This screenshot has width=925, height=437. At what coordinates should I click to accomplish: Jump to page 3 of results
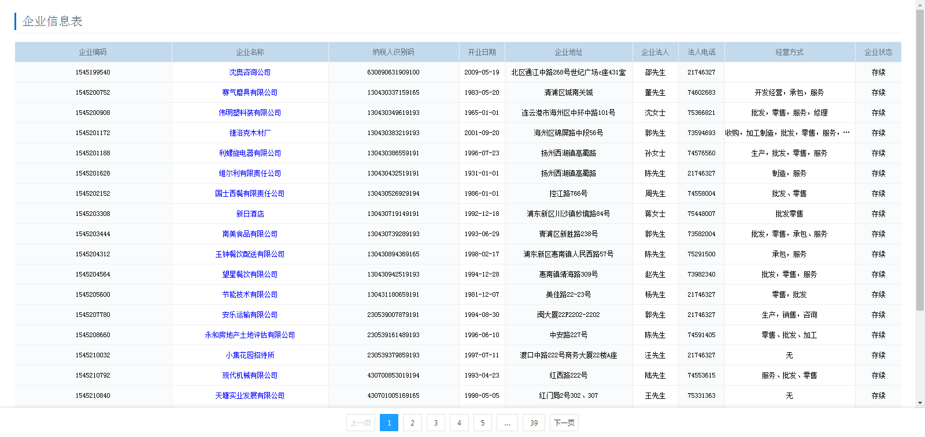[x=436, y=423]
